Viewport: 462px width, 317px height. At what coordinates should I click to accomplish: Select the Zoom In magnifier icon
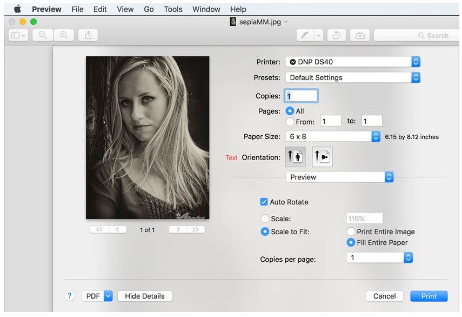(65, 35)
